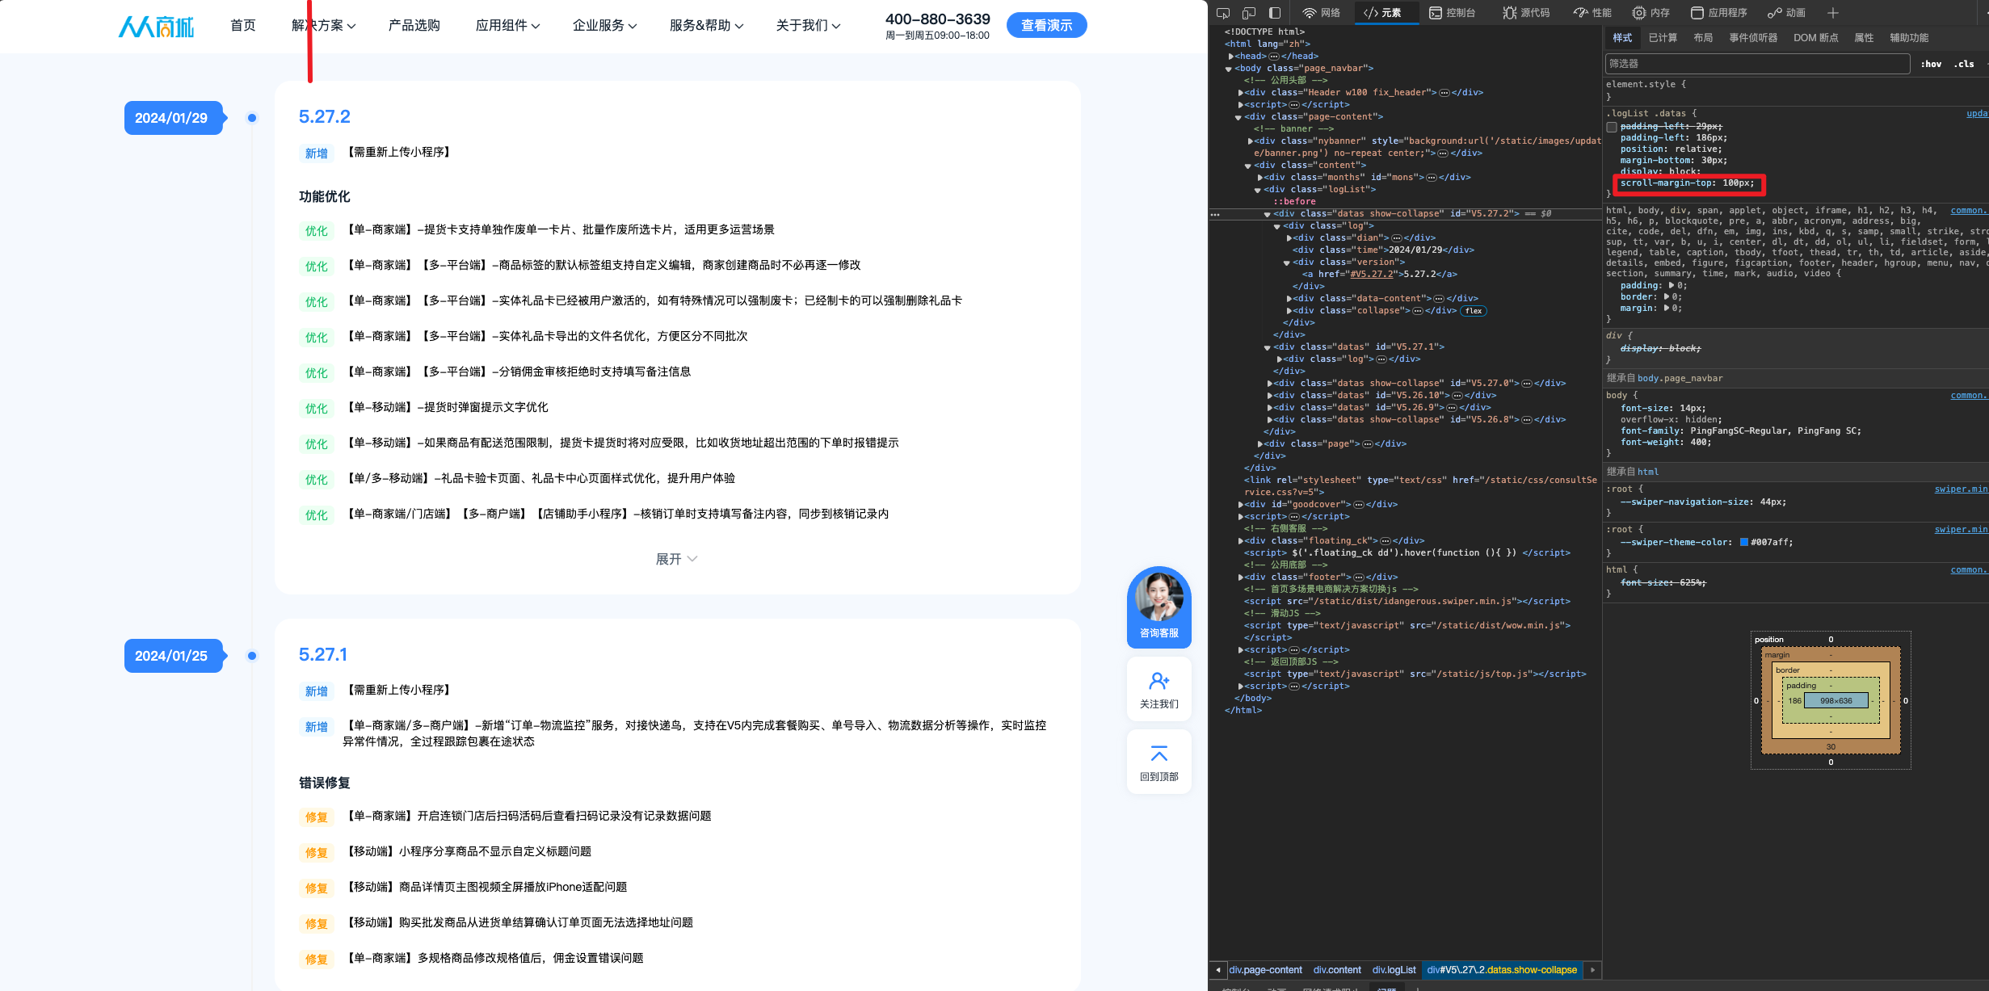The width and height of the screenshot is (1989, 991).
Task: Switch to DOM 断点 tab
Action: [1815, 38]
